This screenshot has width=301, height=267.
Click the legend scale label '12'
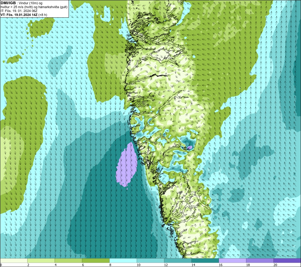pyautogui.click(x=166, y=265)
